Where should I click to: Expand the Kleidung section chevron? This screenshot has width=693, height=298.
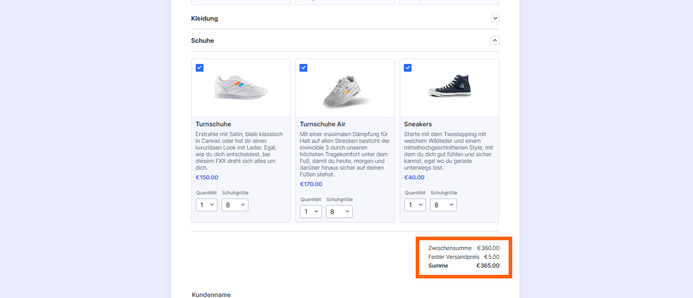[x=495, y=18]
